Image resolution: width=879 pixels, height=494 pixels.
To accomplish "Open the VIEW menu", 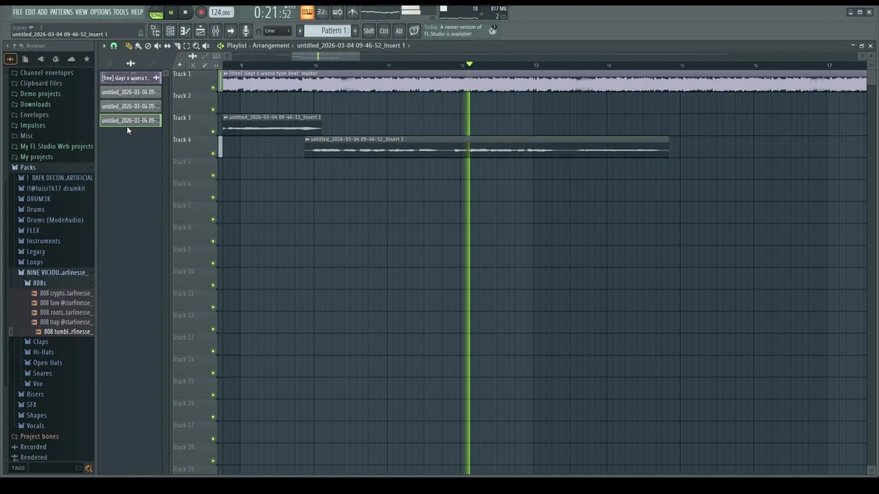I will point(81,12).
